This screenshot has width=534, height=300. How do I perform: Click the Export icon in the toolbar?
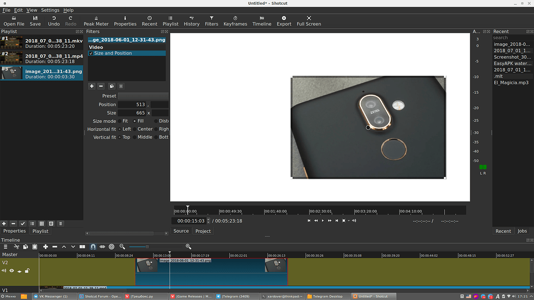click(x=284, y=20)
